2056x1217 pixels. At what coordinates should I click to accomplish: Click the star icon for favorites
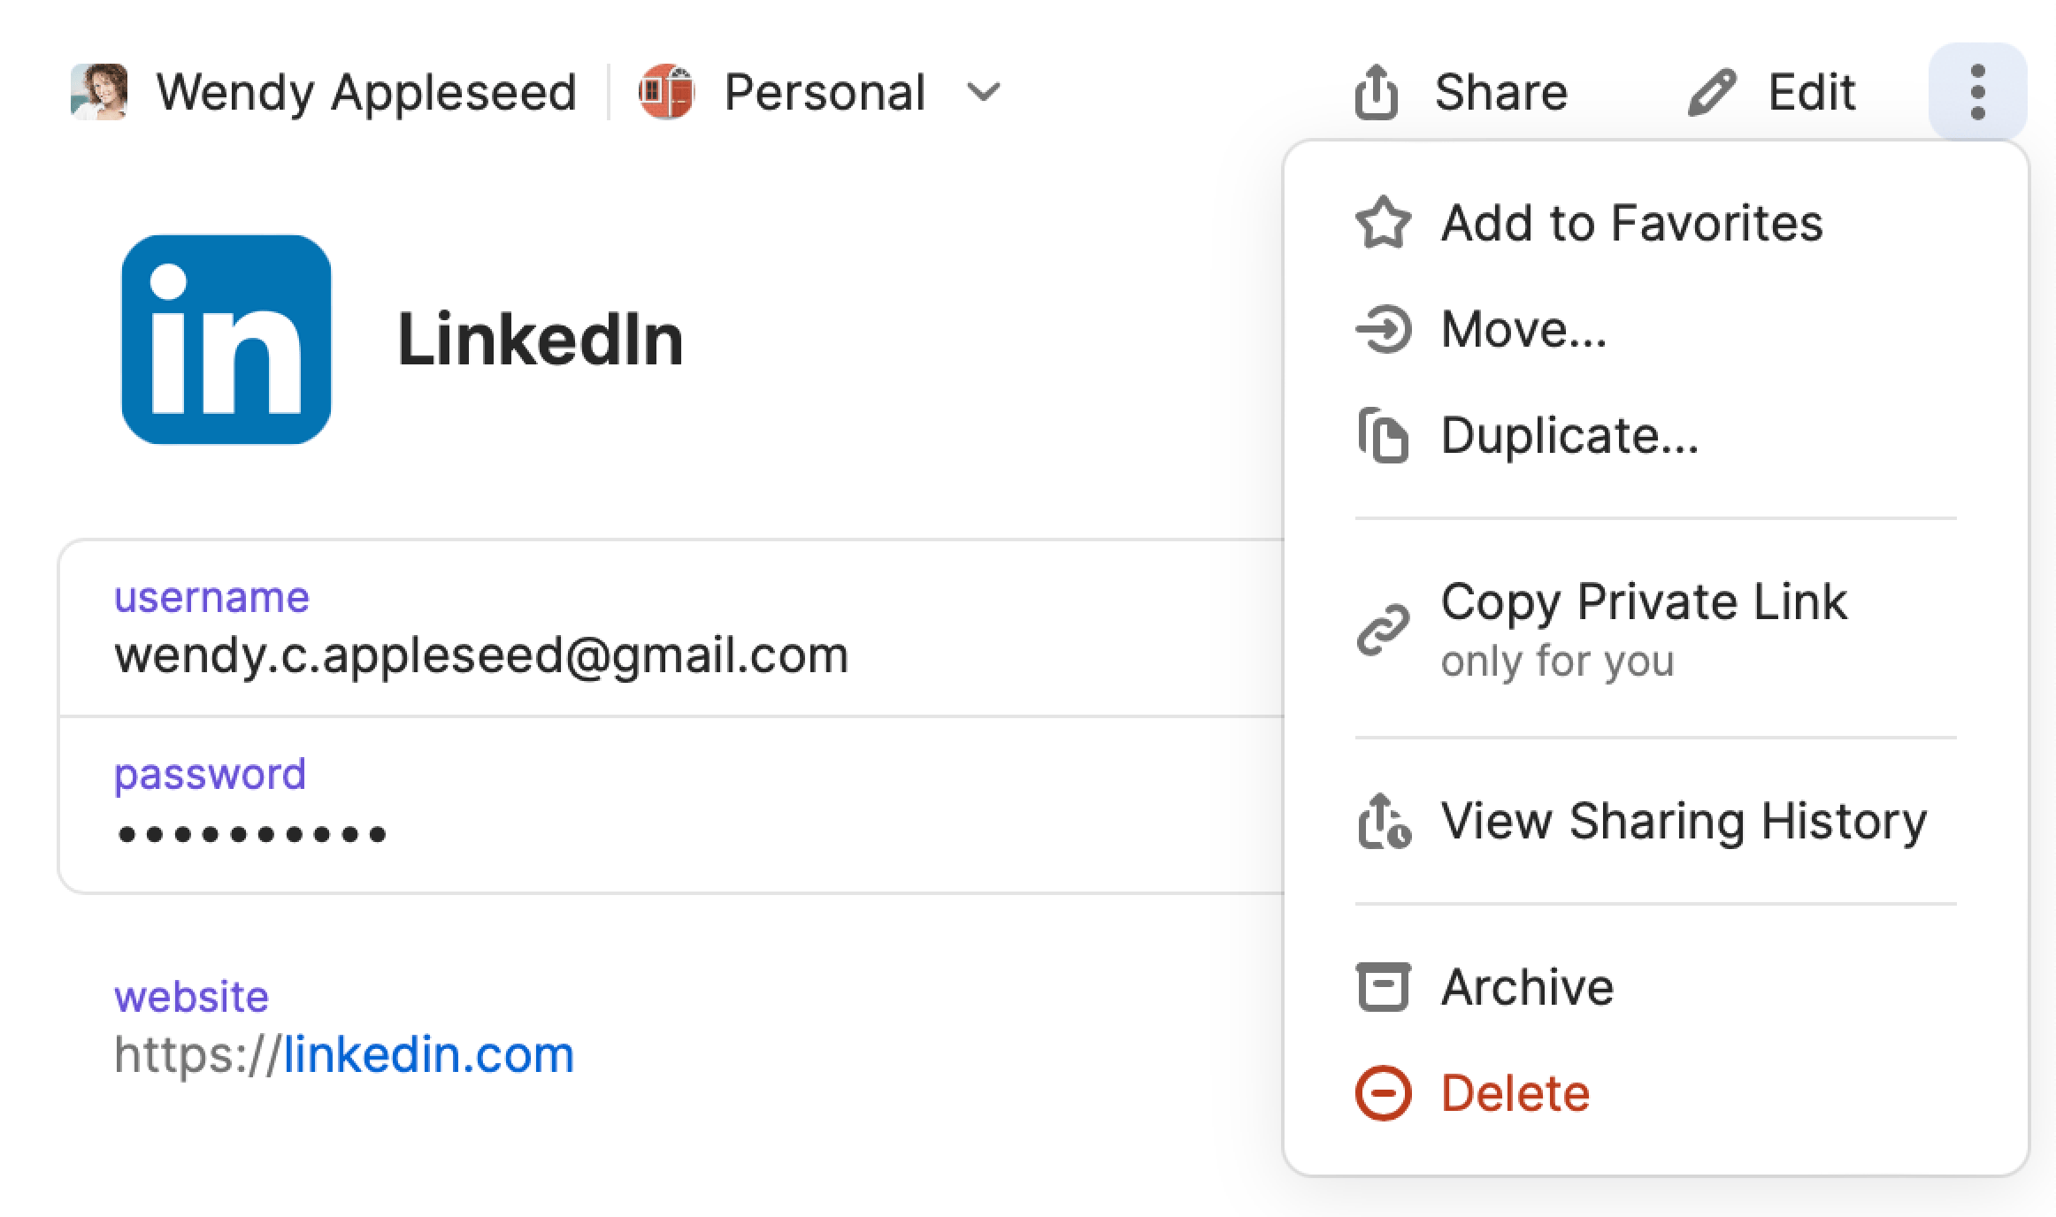coord(1383,223)
